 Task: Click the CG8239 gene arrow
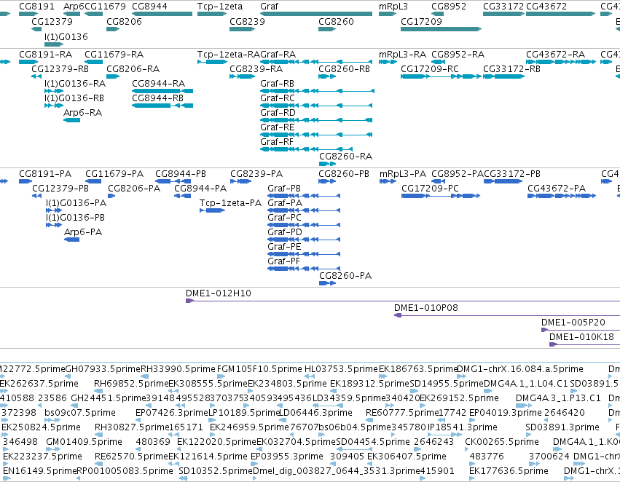[243, 29]
